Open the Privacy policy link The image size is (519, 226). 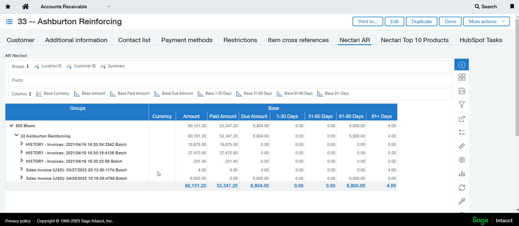18,221
